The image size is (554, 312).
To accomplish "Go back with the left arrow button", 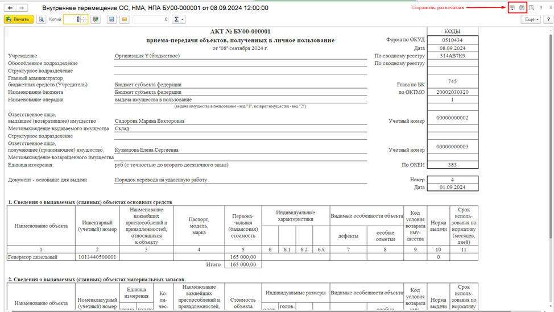I will coord(10,8).
